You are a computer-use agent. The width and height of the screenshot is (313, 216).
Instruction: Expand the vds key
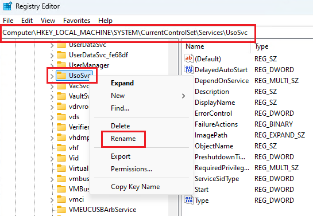tap(52, 117)
